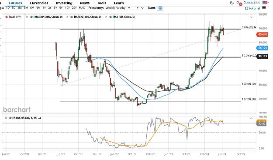The height and width of the screenshot is (160, 273).
Task: Select the 0.0% Fibonacci level label
Action: 249,27
